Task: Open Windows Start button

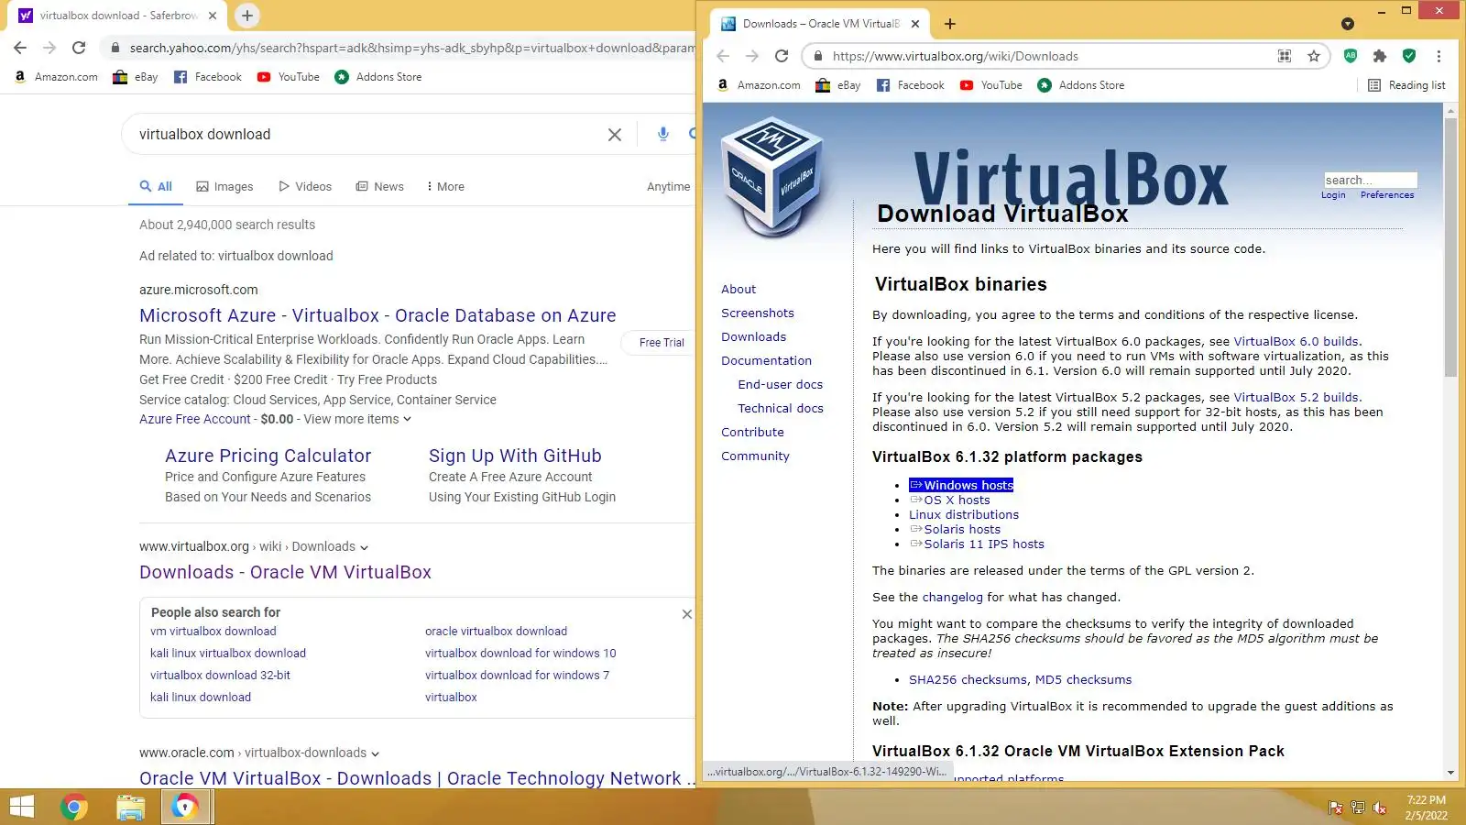Action: click(x=21, y=807)
